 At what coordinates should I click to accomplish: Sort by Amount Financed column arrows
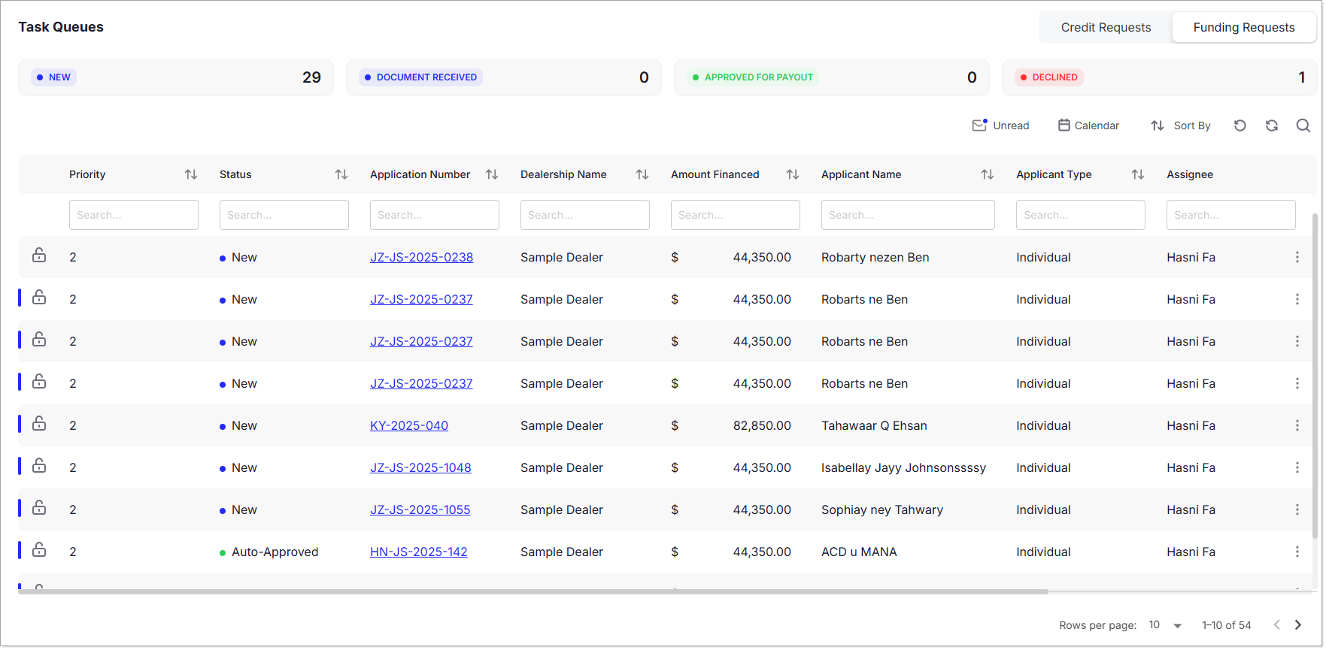click(x=792, y=174)
